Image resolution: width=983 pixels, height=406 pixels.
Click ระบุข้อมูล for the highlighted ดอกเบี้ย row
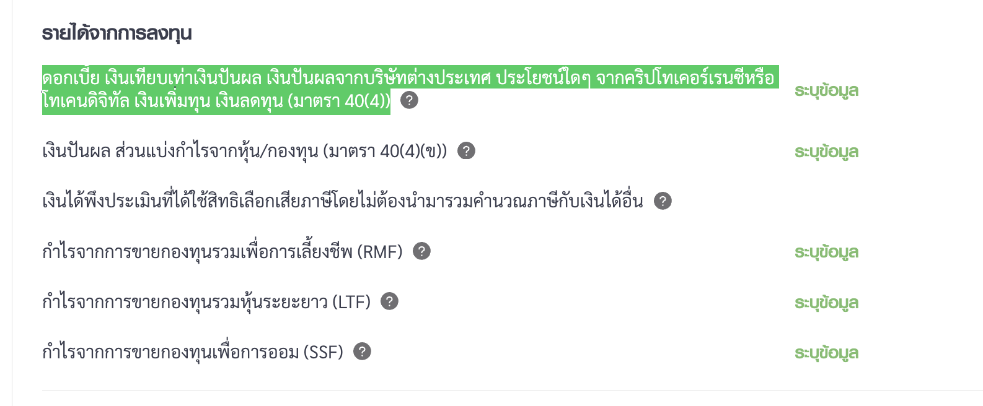(826, 90)
